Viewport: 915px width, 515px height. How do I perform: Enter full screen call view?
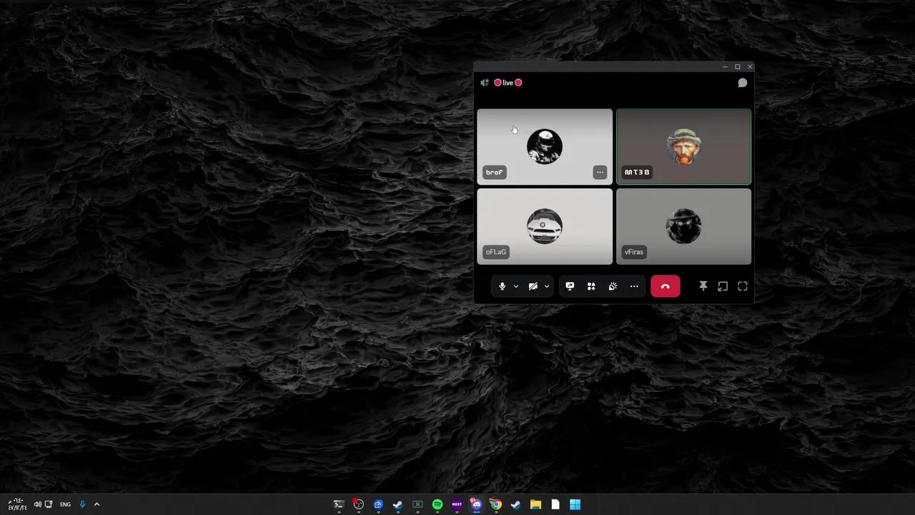point(743,286)
